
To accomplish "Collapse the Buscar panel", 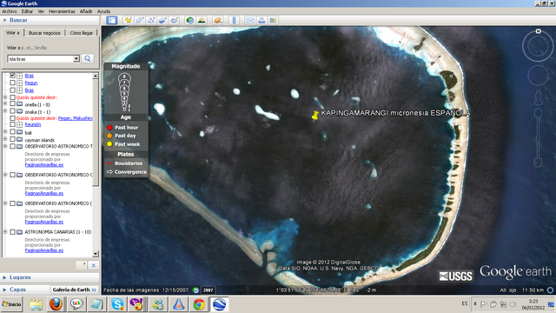I will (x=4, y=20).
